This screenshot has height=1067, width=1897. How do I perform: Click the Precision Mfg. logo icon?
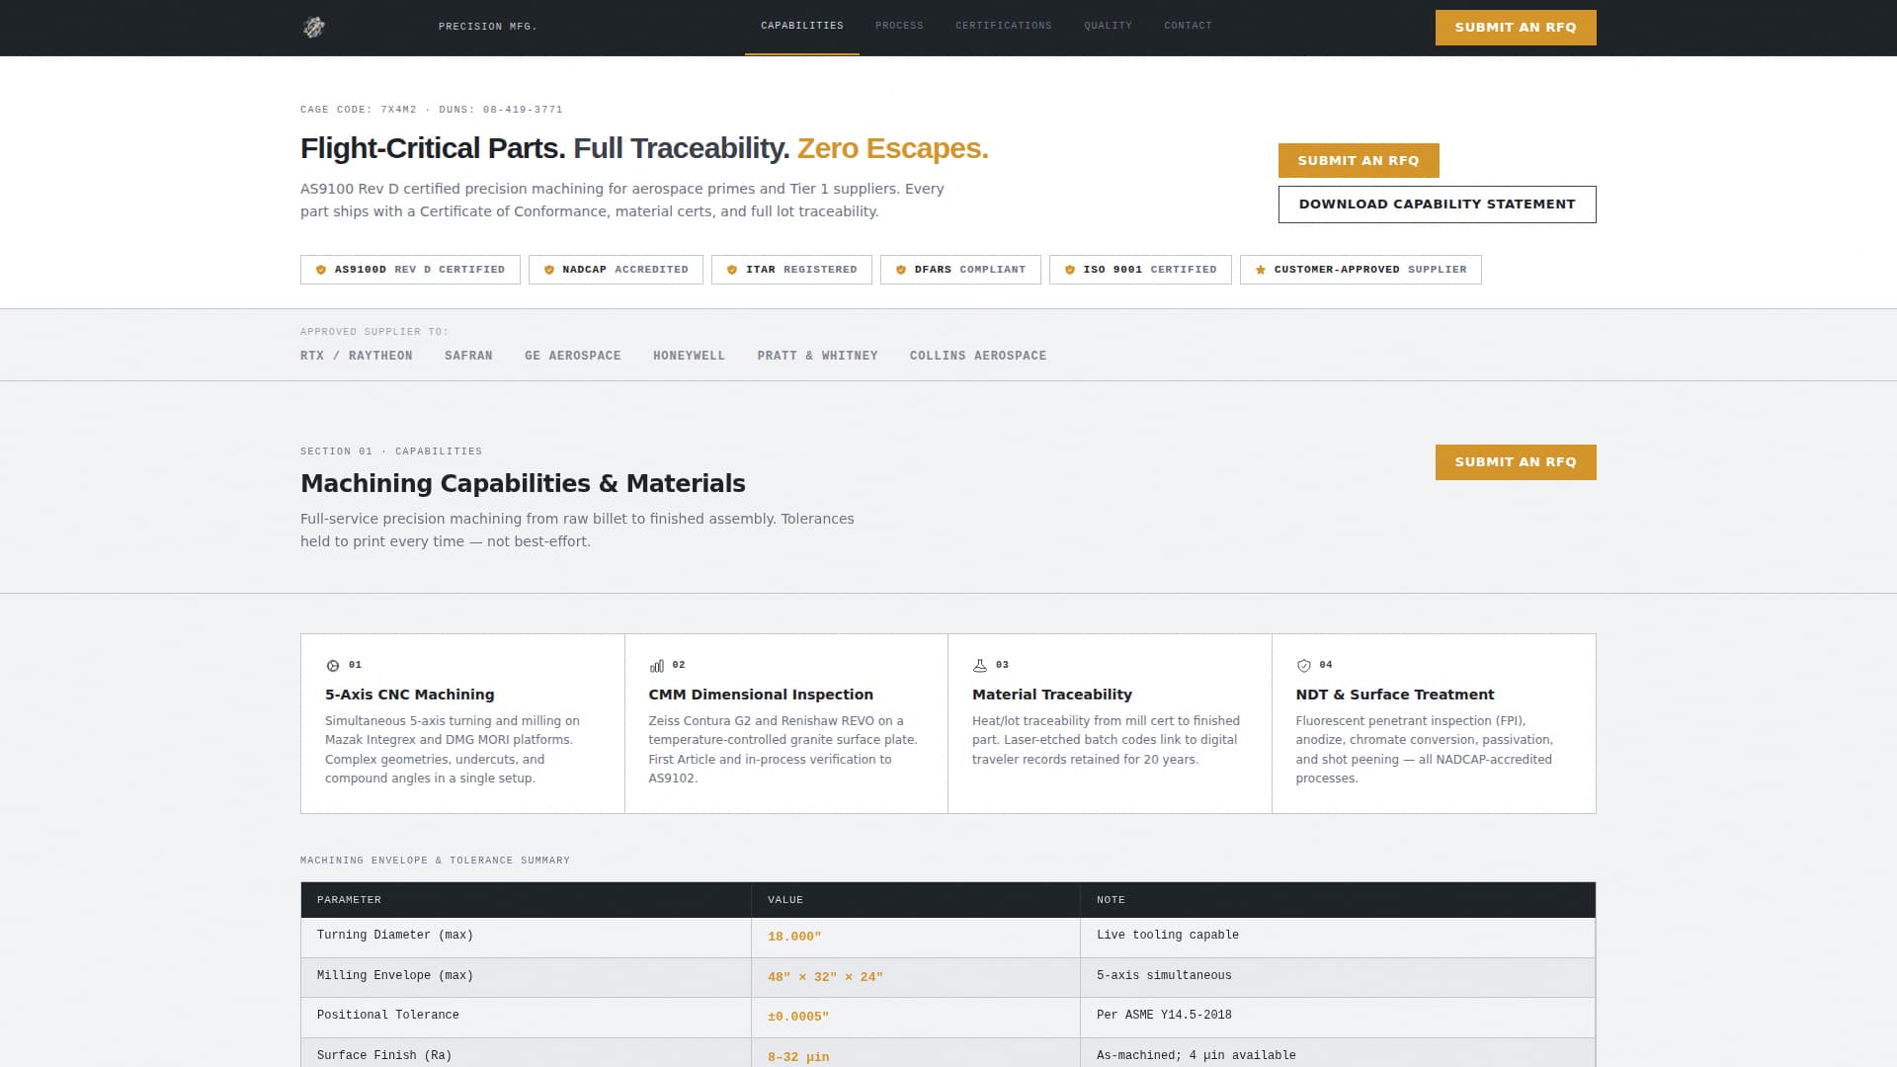tap(314, 27)
